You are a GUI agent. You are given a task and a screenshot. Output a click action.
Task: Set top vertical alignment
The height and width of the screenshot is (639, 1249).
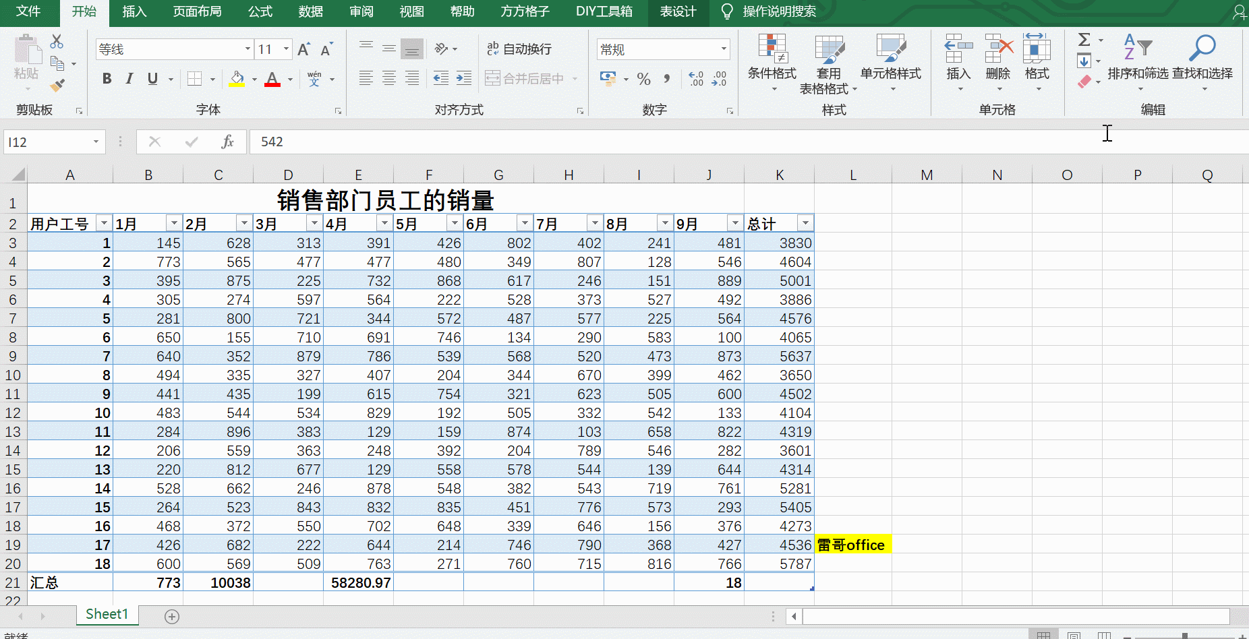366,49
